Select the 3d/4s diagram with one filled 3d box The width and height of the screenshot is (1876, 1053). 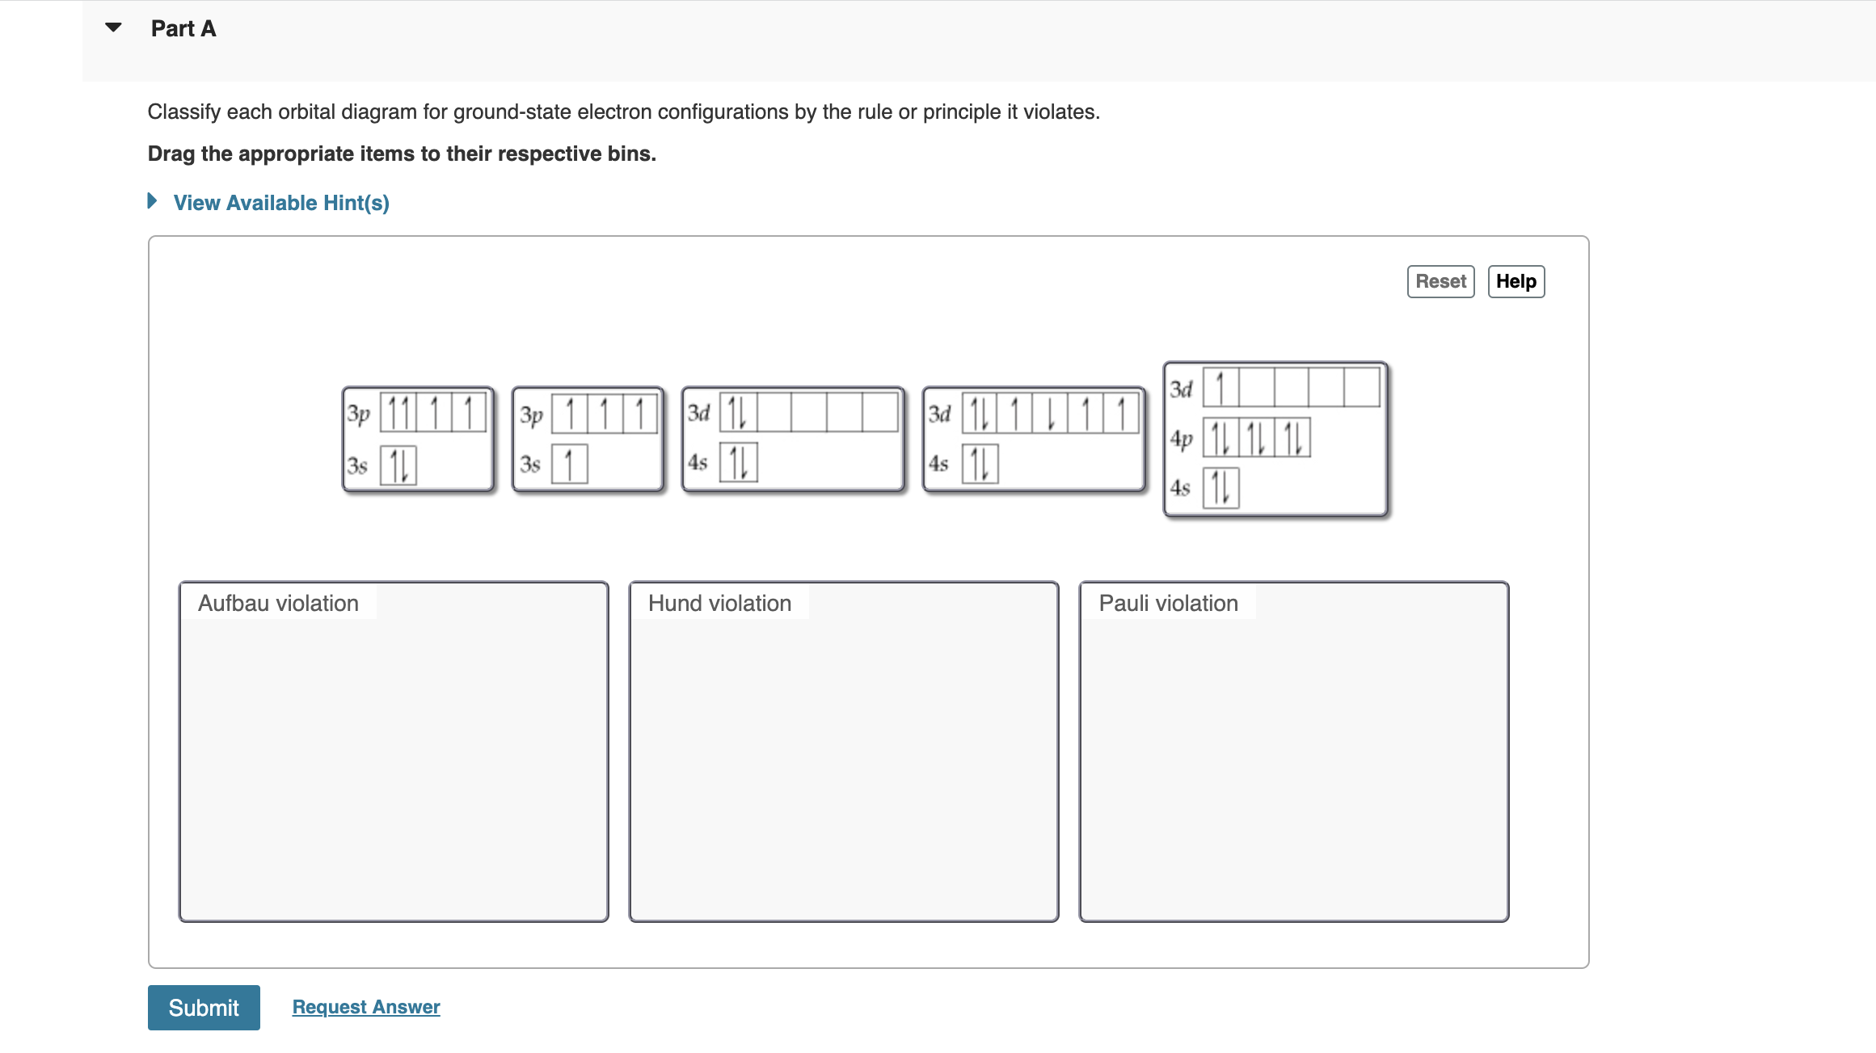792,440
